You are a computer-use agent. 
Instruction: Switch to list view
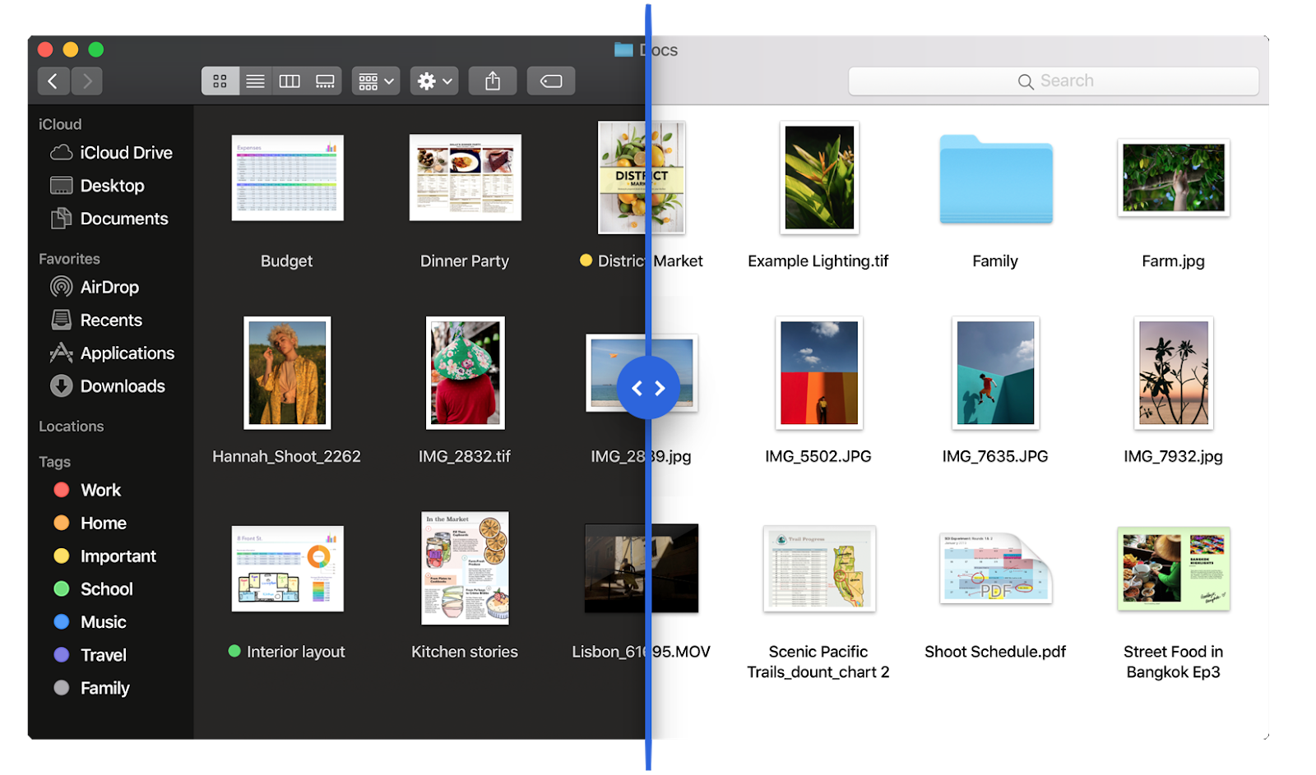coord(256,81)
